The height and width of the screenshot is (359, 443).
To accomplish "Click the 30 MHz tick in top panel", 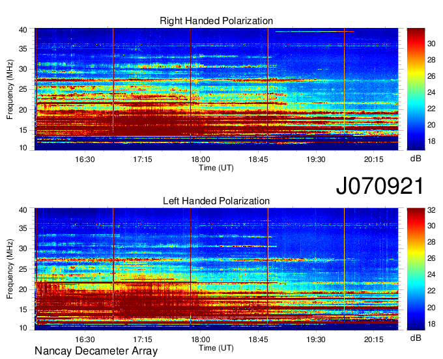I will click(x=23, y=69).
